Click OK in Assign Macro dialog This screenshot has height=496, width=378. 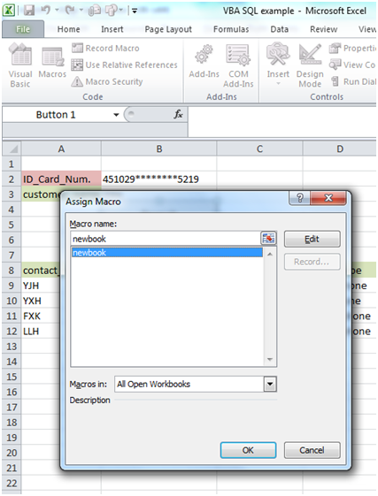coord(248,450)
